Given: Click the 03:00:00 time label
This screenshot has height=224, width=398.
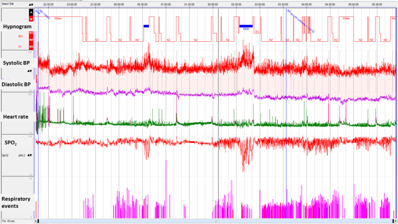Looking at the screenshot, I should (x=260, y=5).
